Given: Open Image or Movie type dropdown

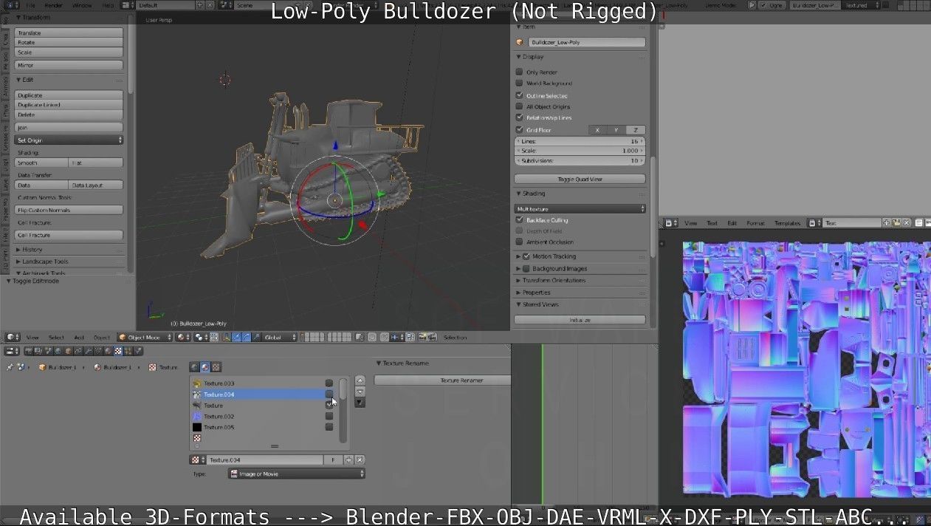Looking at the screenshot, I should [x=296, y=474].
